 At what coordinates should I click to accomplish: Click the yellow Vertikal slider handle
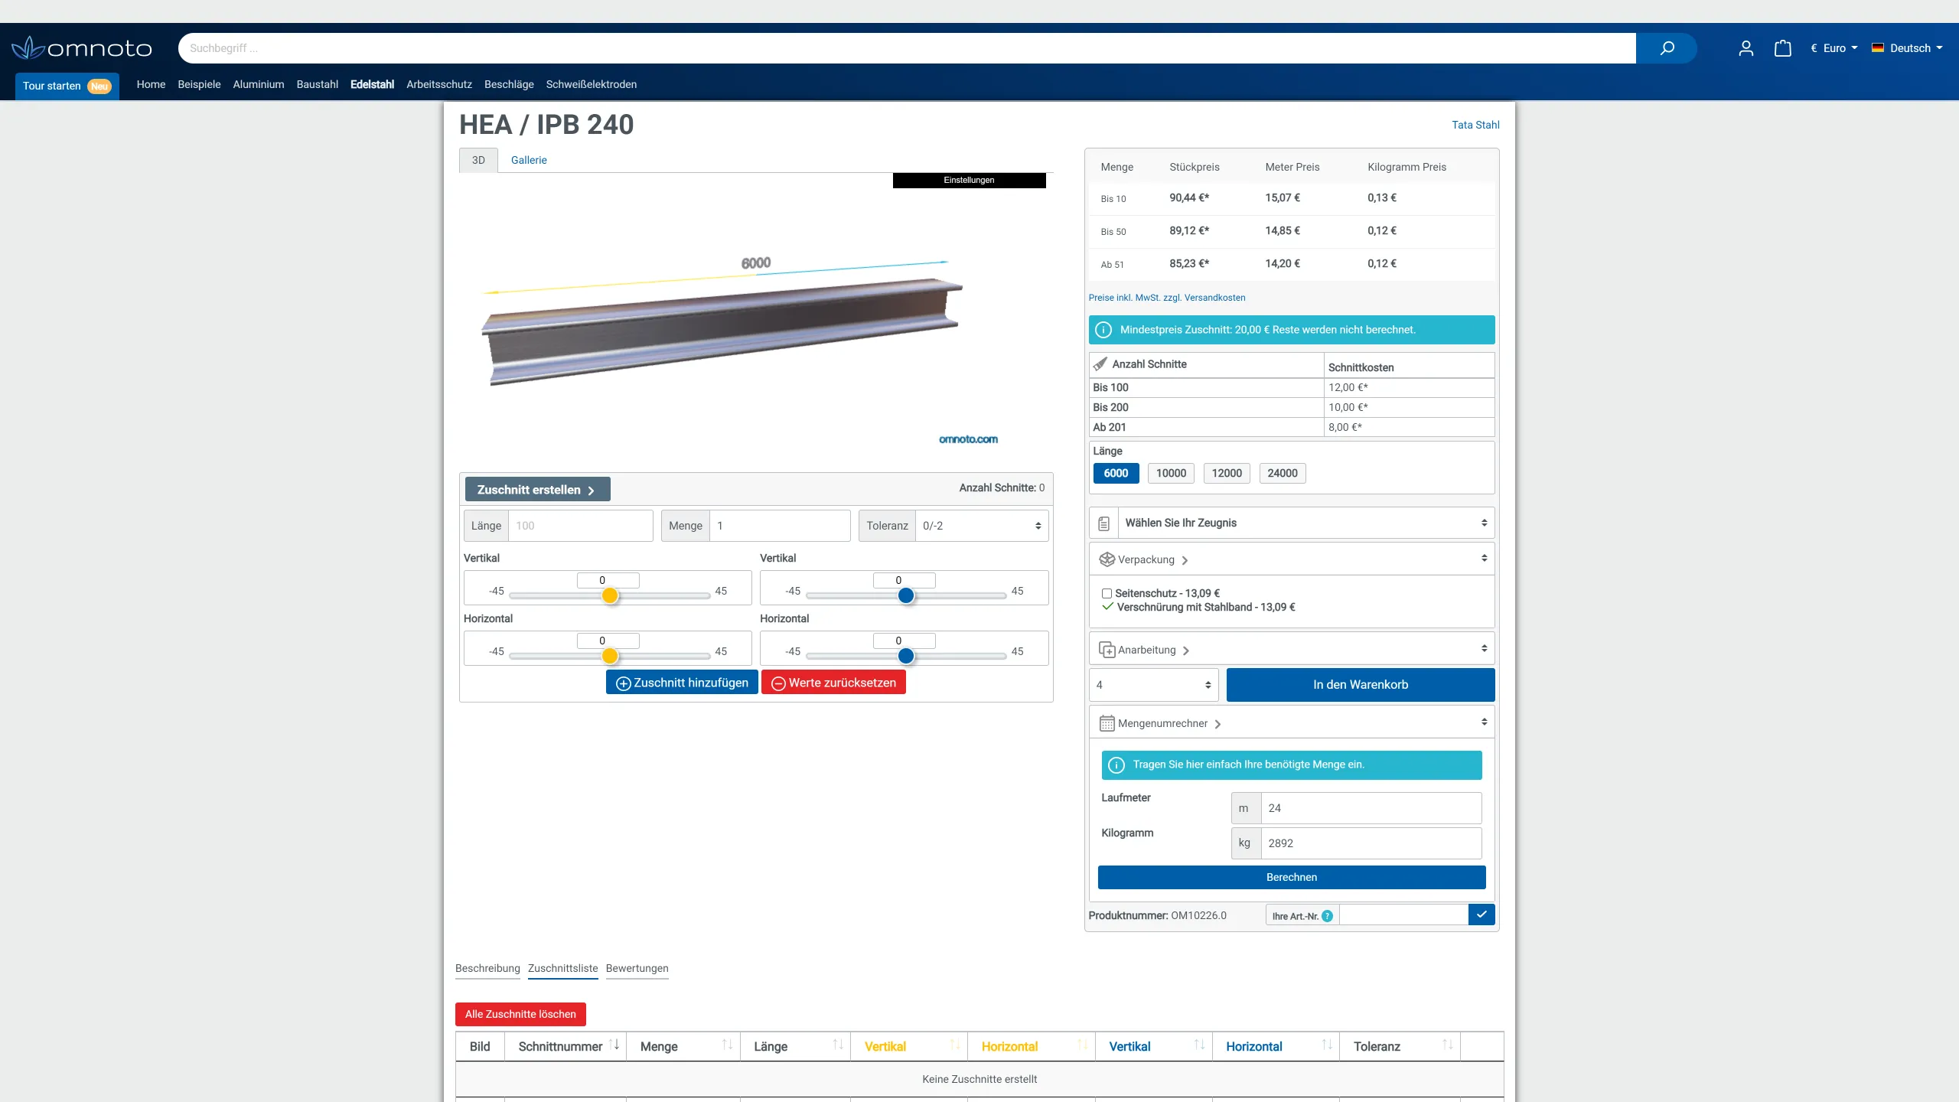click(x=610, y=595)
